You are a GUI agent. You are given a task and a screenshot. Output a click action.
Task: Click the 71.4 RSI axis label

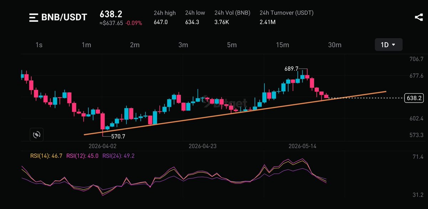(x=417, y=157)
